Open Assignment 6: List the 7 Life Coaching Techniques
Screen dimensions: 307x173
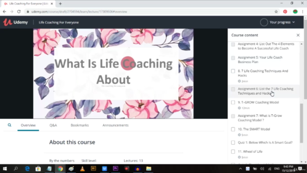pyautogui.click(x=265, y=91)
